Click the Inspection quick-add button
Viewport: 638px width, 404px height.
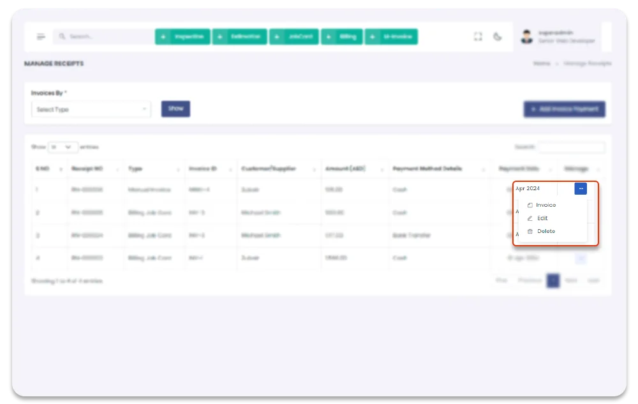tap(182, 37)
